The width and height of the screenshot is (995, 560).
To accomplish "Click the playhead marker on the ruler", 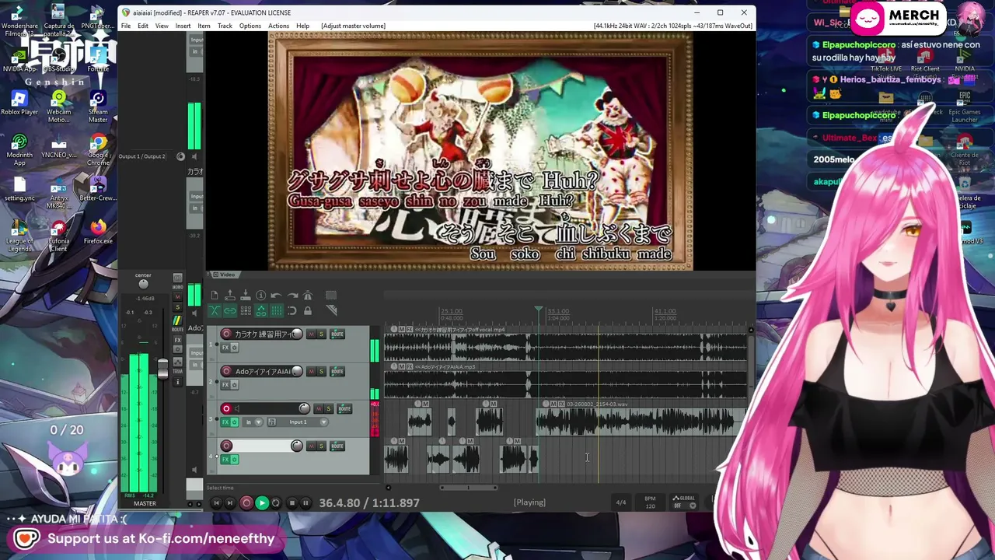I will pyautogui.click(x=538, y=310).
